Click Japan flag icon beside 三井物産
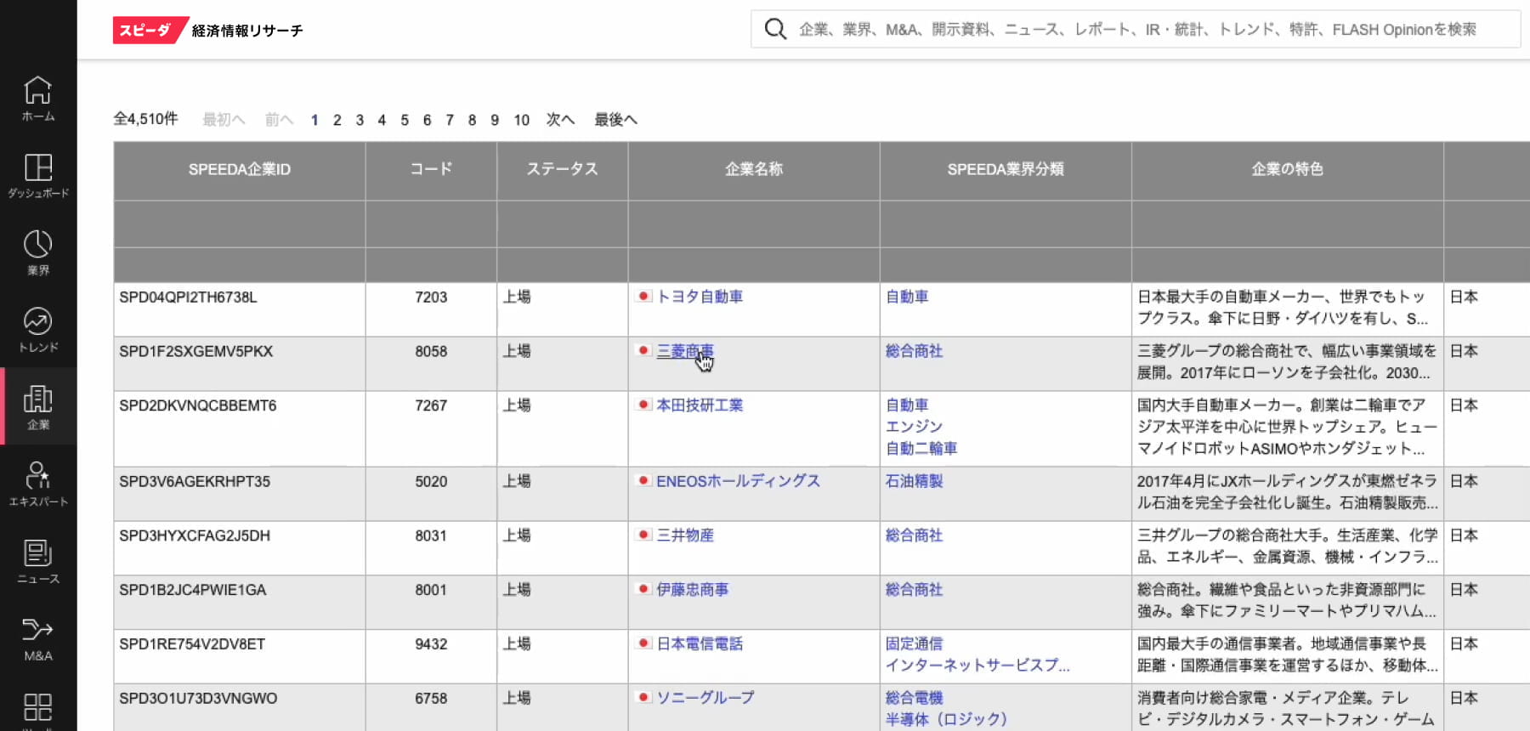 point(643,535)
